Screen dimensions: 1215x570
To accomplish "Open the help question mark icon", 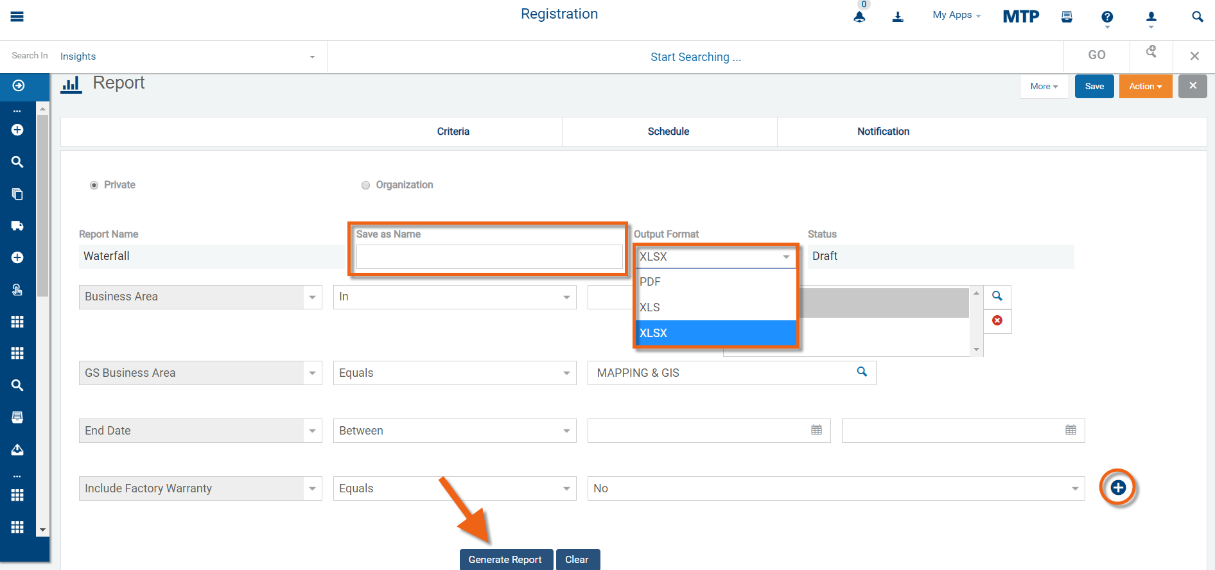I will click(x=1107, y=17).
